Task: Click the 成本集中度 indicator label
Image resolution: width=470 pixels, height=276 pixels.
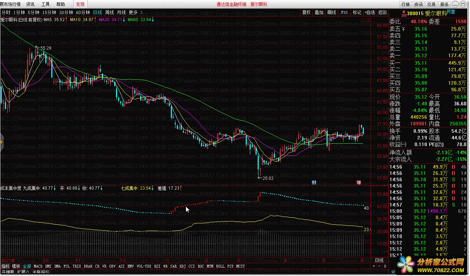Action: point(11,188)
